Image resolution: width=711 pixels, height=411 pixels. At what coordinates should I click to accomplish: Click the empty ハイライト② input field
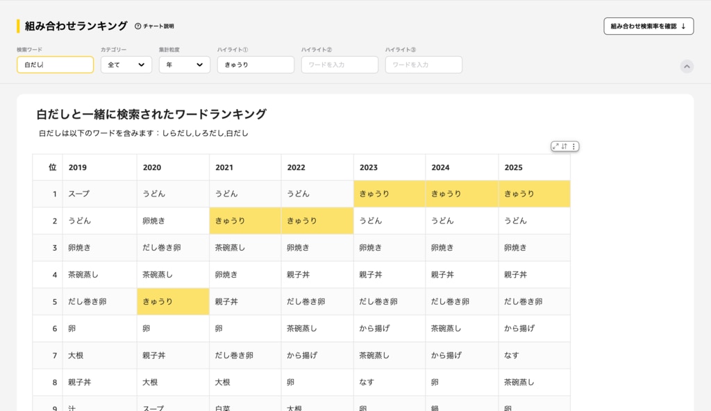(339, 65)
